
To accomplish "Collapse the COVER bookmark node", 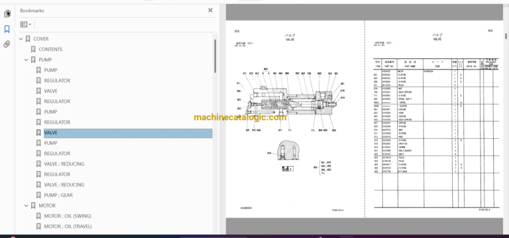I will (x=21, y=39).
